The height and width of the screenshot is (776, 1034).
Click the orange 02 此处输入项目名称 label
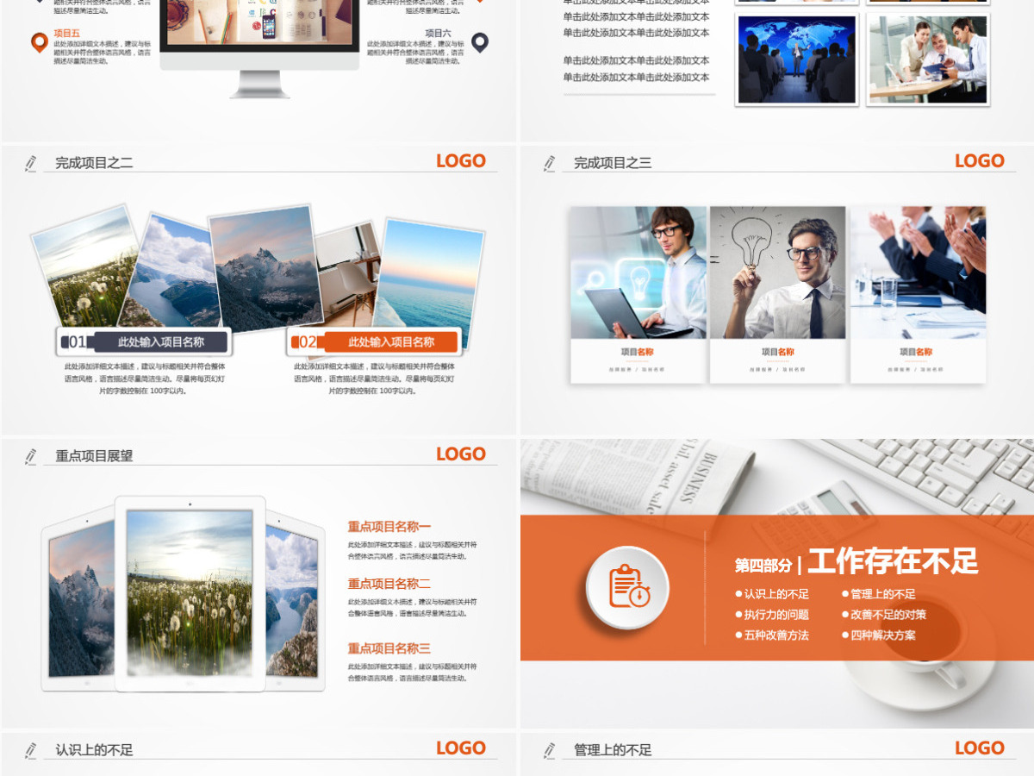pyautogui.click(x=375, y=342)
